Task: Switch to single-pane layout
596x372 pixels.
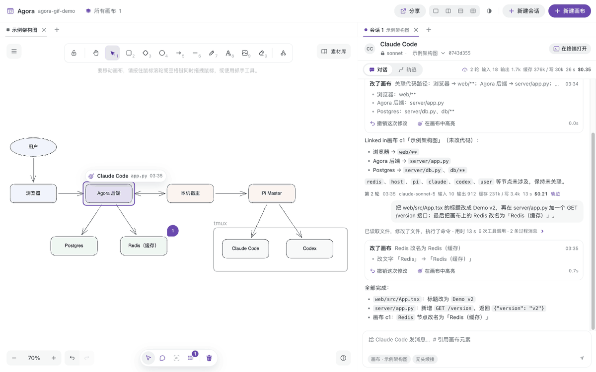Action: (436, 11)
